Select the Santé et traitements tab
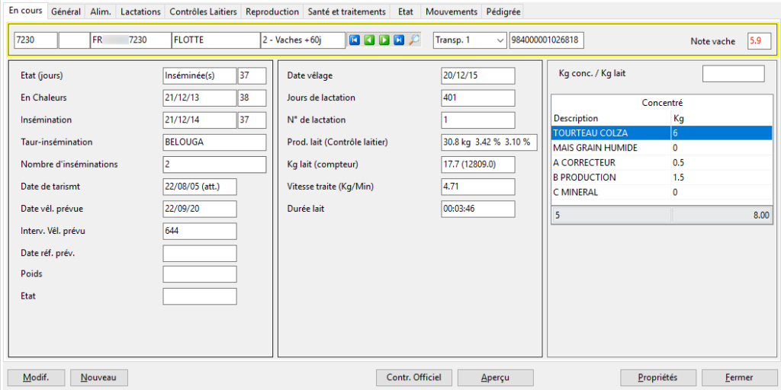The height and width of the screenshot is (390, 781). (x=346, y=12)
